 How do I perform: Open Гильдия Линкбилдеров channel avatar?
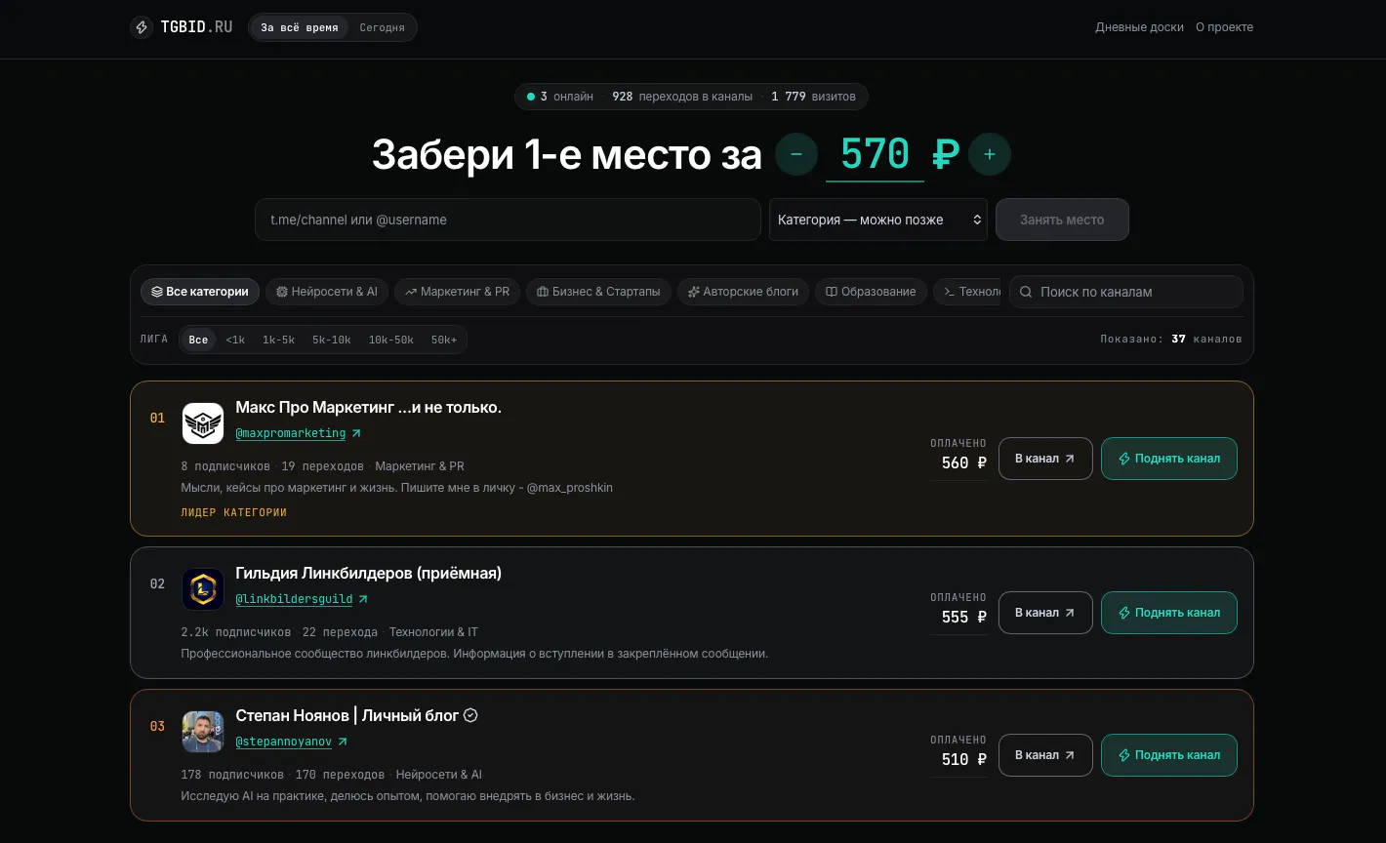pyautogui.click(x=203, y=589)
